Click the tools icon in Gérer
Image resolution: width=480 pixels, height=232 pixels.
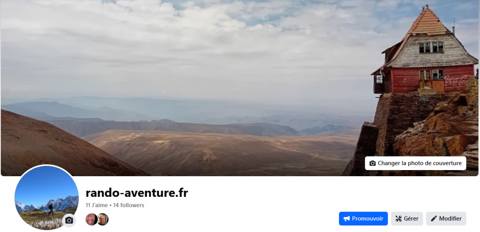pyautogui.click(x=398, y=218)
